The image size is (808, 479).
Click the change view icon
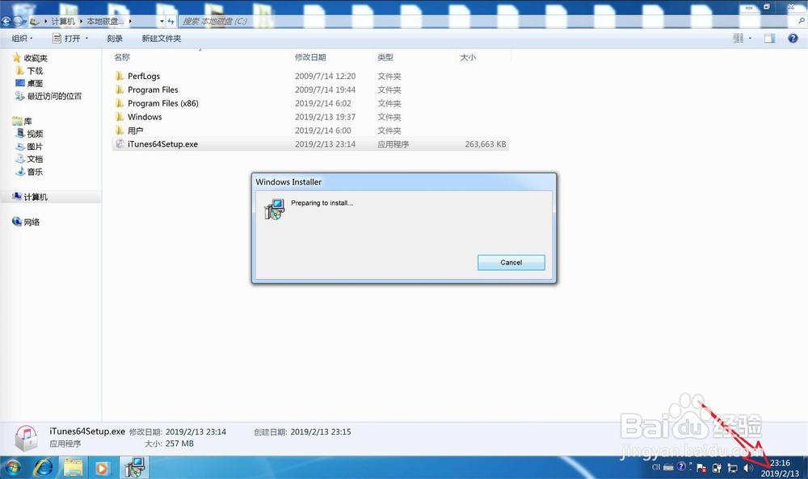click(738, 39)
